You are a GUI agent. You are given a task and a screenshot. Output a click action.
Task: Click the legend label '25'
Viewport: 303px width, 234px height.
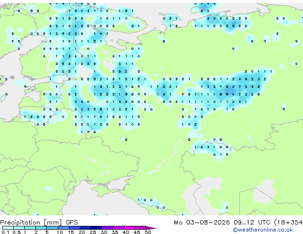[x=93, y=232]
